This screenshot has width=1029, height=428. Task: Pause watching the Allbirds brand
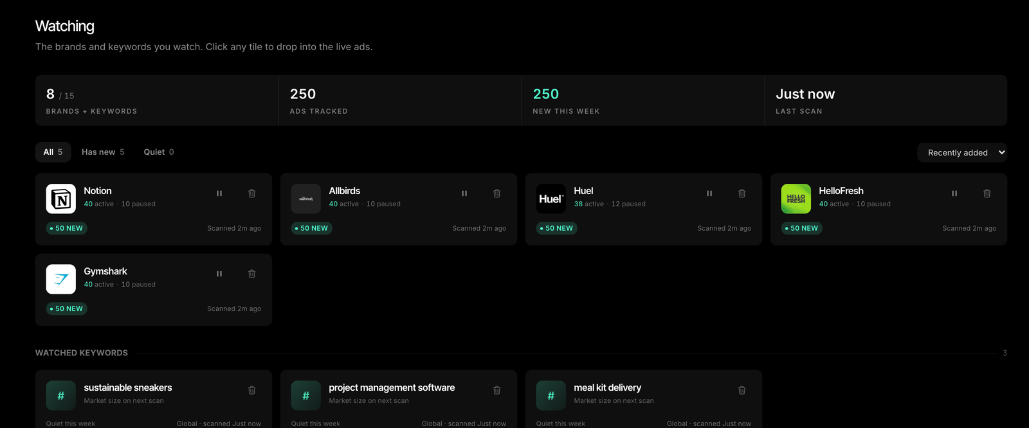coord(464,193)
